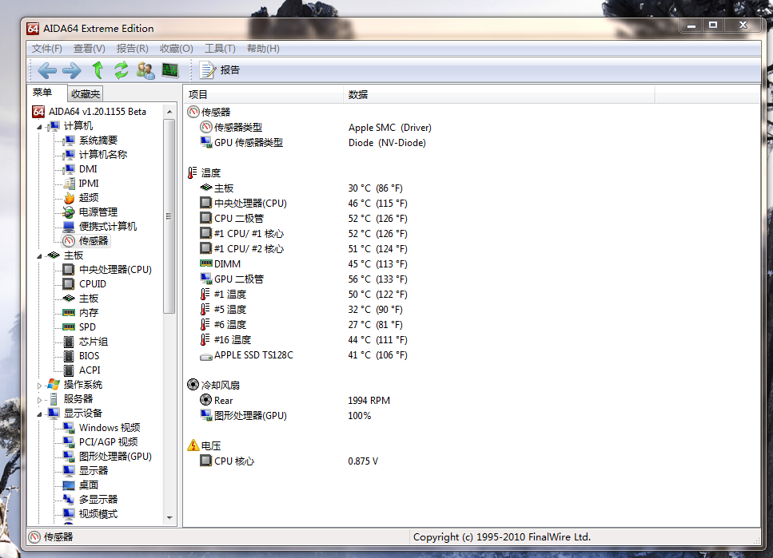Select BIOS in the tree
773x558 pixels.
pyautogui.click(x=90, y=355)
